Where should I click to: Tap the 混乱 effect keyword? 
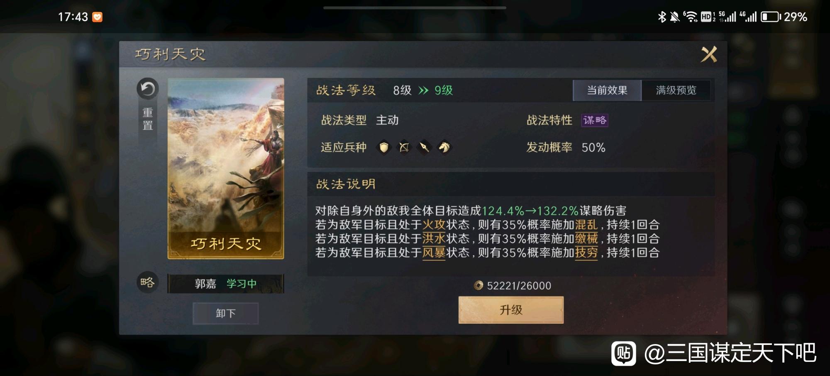click(x=586, y=225)
